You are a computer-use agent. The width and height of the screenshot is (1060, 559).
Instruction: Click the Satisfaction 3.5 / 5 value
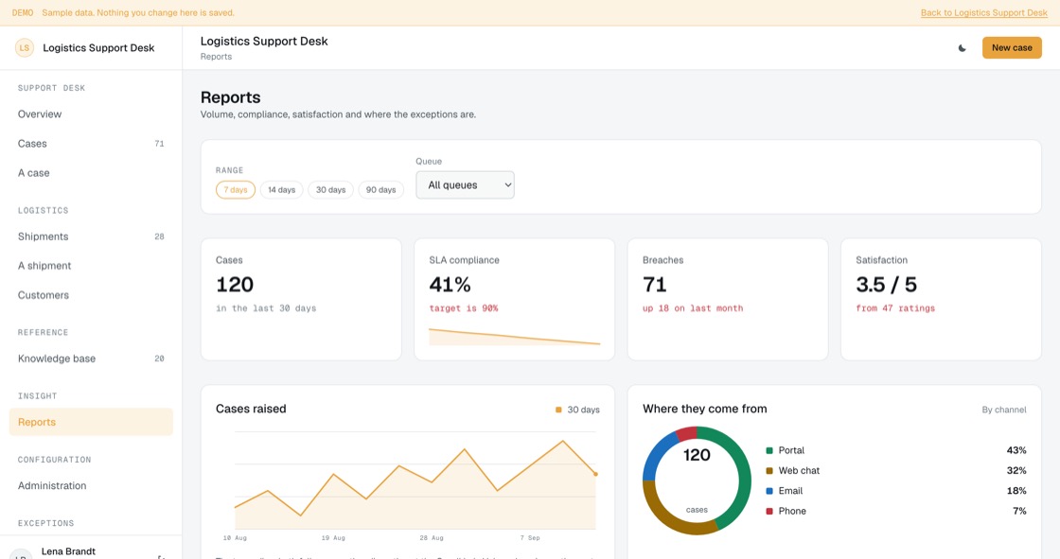886,285
